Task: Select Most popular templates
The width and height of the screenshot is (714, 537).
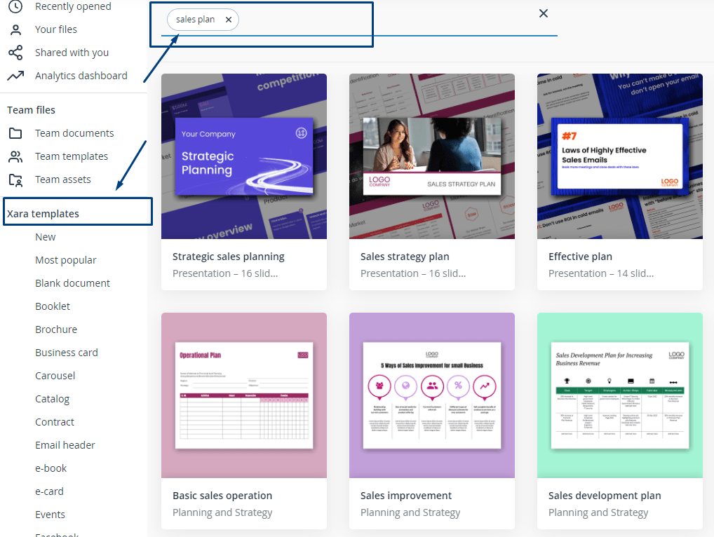Action: (65, 260)
